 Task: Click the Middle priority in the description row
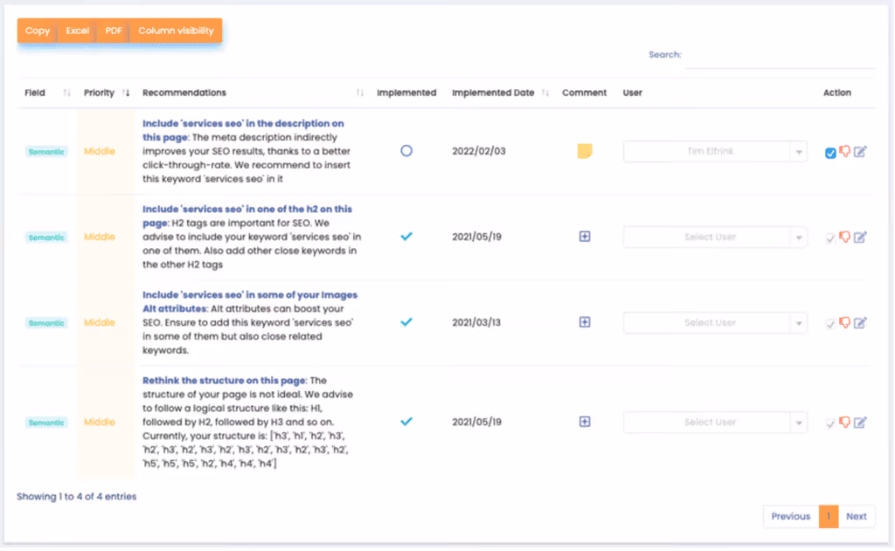pos(100,151)
